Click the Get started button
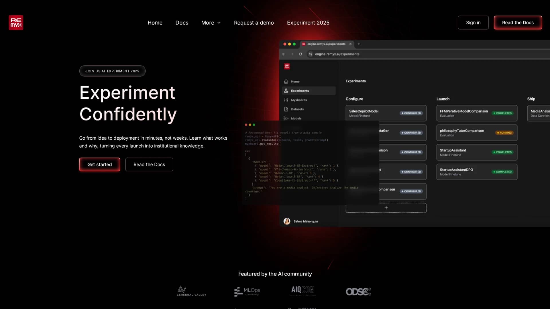Viewport: 550px width, 309px height. (x=99, y=165)
